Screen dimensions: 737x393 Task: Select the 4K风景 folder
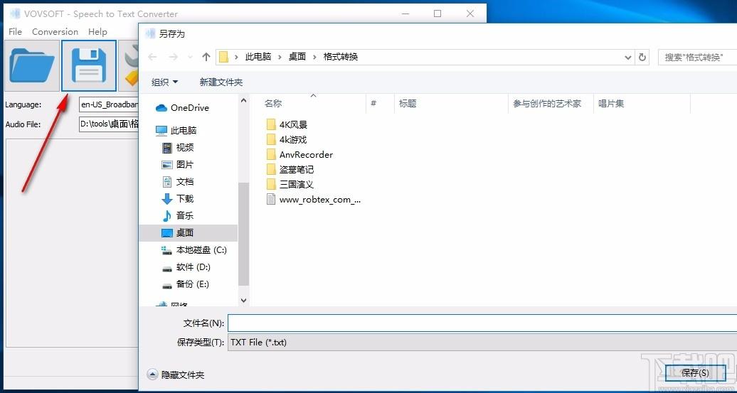(x=287, y=125)
